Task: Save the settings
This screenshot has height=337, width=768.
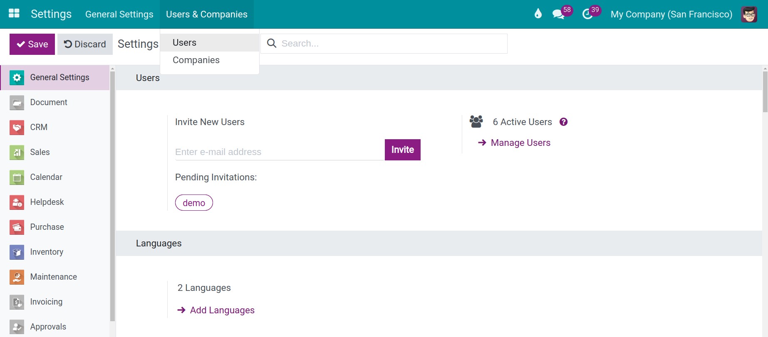Action: [x=32, y=44]
